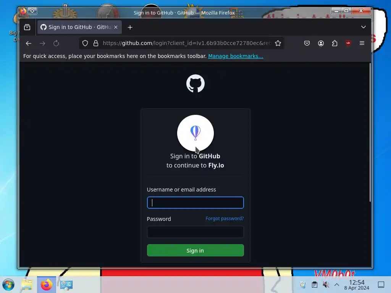
Task: Open the uBlock Origin extension icon
Action: [x=348, y=43]
